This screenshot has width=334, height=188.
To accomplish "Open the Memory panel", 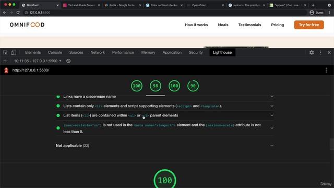I will pyautogui.click(x=148, y=52).
